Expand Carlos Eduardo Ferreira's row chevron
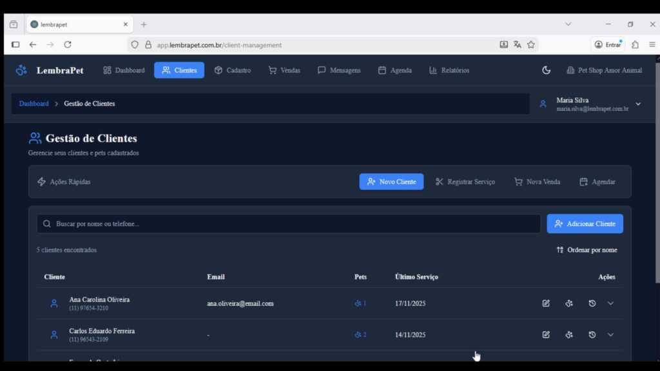 click(x=611, y=335)
